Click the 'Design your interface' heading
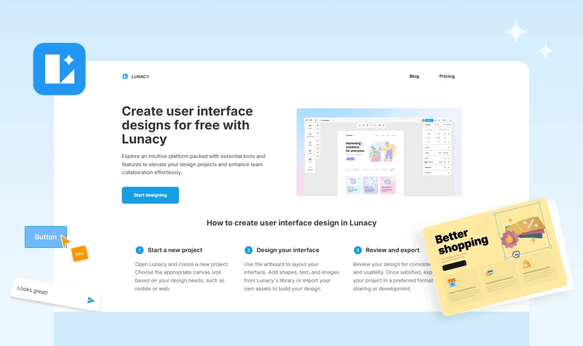 click(x=288, y=250)
